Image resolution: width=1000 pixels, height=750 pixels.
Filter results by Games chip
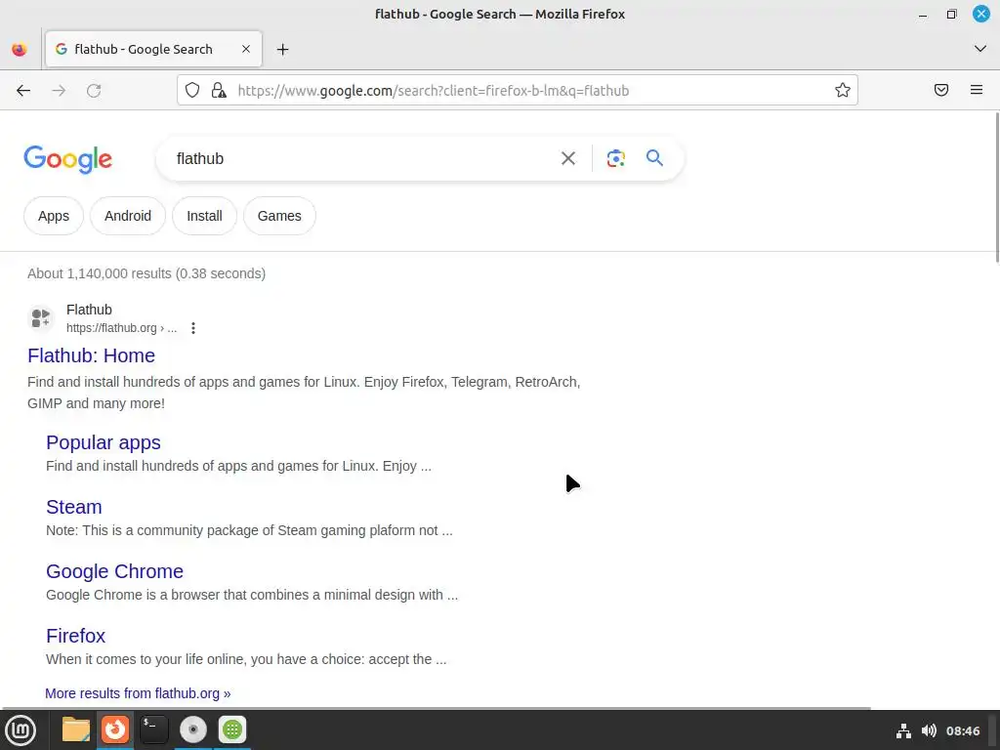[x=279, y=216]
